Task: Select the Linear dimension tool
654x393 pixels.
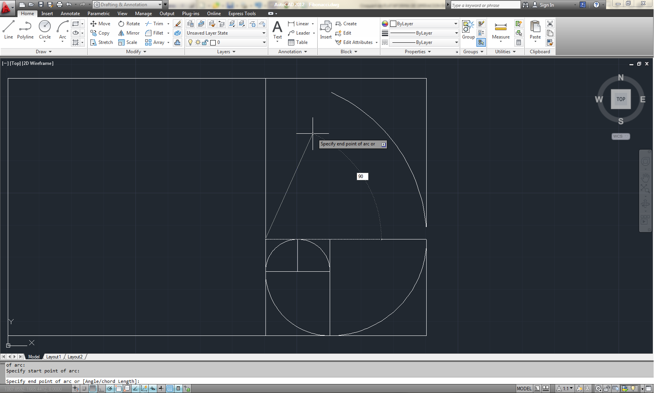Action: [x=299, y=24]
